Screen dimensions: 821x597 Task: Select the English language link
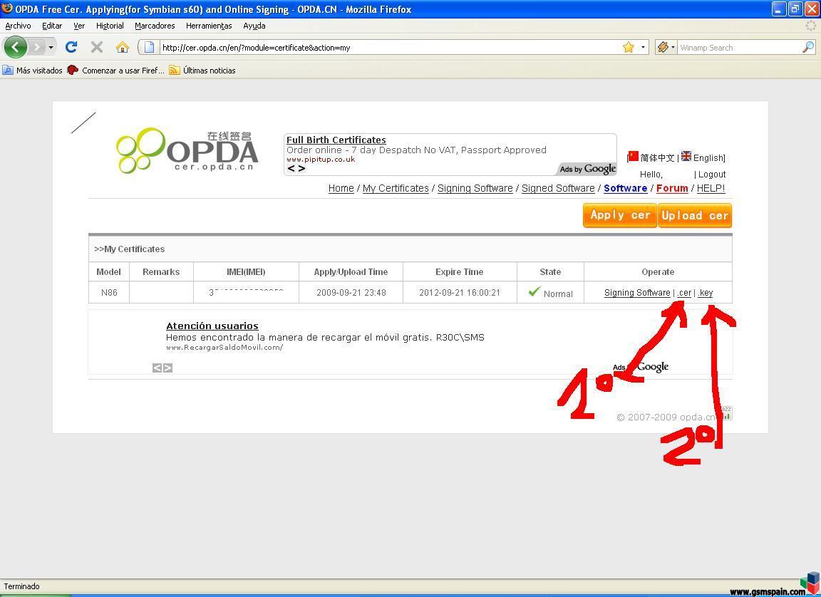708,157
